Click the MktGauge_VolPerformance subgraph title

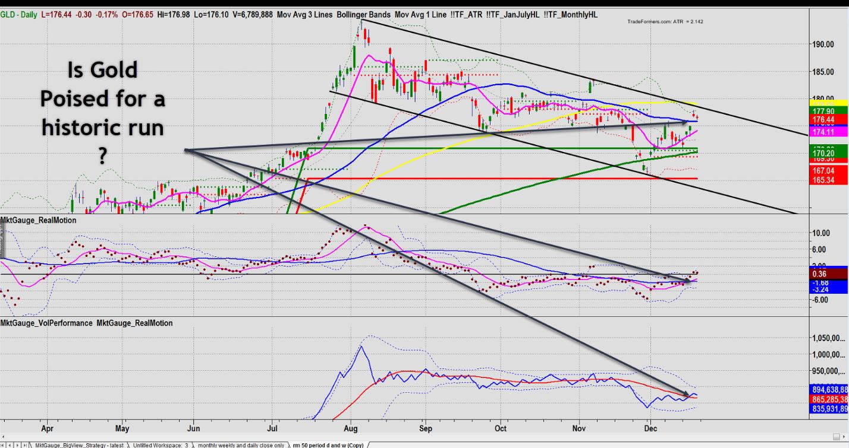tap(46, 323)
